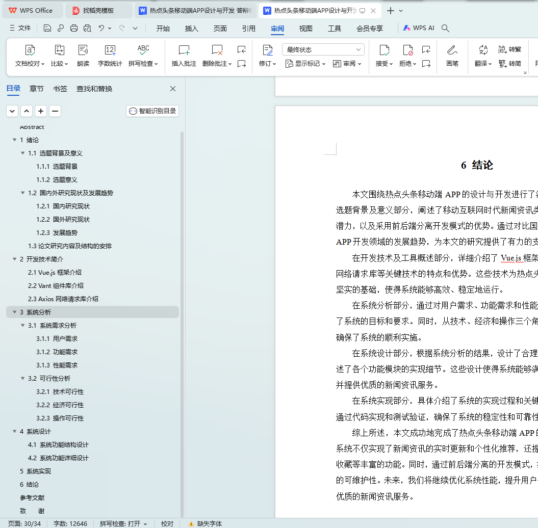Convert text with 转繁 to traditional
538x528 pixels.
tap(509, 50)
